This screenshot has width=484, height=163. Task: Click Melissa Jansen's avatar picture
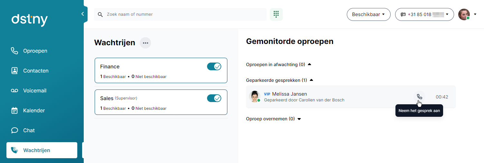[254, 96]
